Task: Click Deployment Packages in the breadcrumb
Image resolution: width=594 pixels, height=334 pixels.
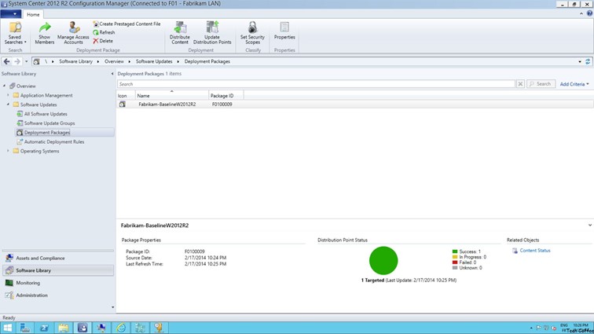Action: tap(207, 61)
